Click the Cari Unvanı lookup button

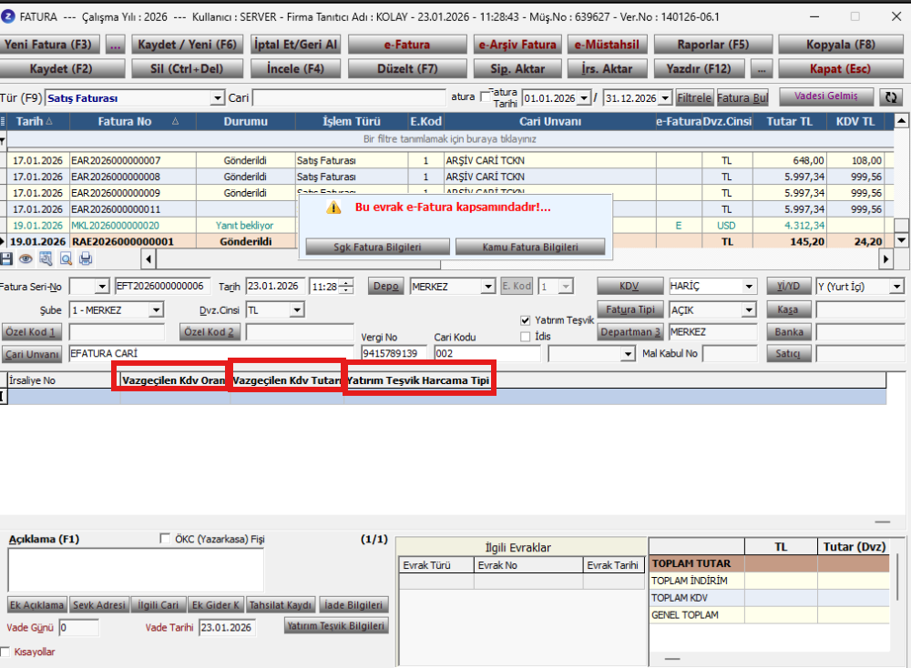33,354
